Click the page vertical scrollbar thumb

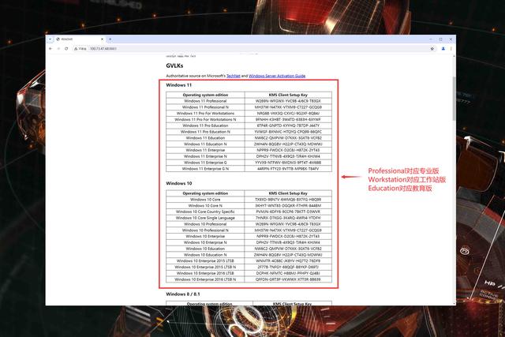pos(454,99)
